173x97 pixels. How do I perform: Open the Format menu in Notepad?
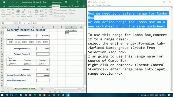click(98, 5)
